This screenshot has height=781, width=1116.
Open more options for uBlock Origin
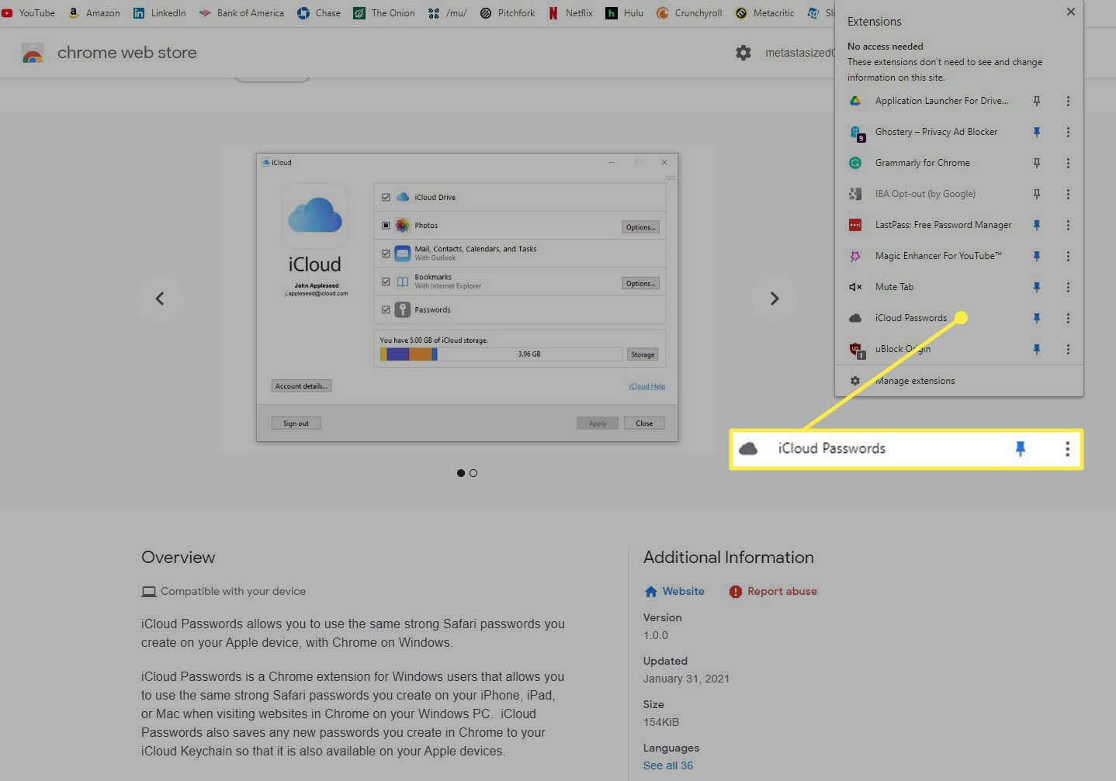pyautogui.click(x=1068, y=349)
